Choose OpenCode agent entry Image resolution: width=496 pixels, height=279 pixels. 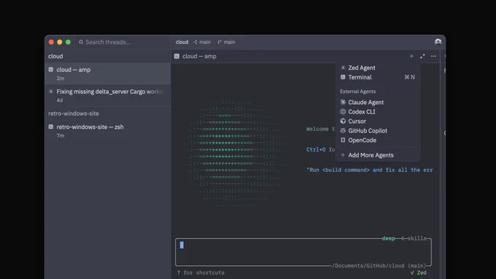point(378,141)
